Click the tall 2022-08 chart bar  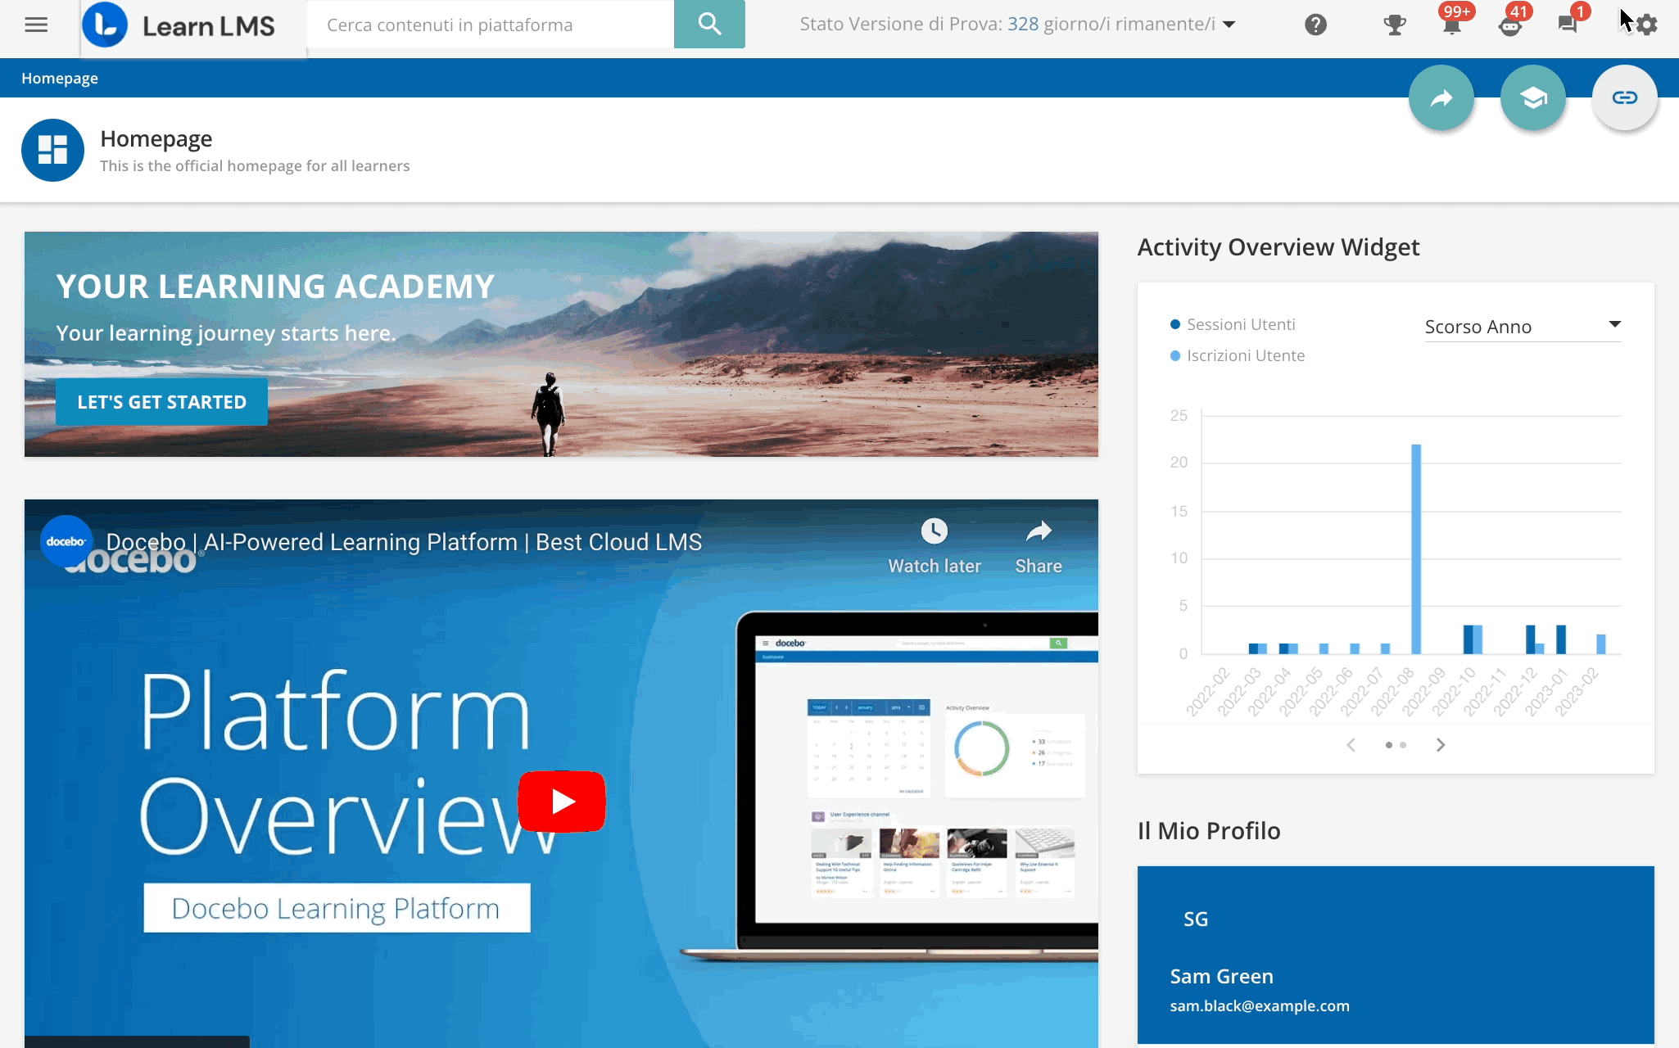pos(1416,549)
